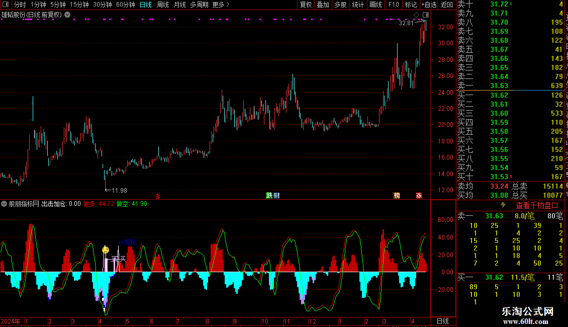Click the 出击加仓 value label

61,204
